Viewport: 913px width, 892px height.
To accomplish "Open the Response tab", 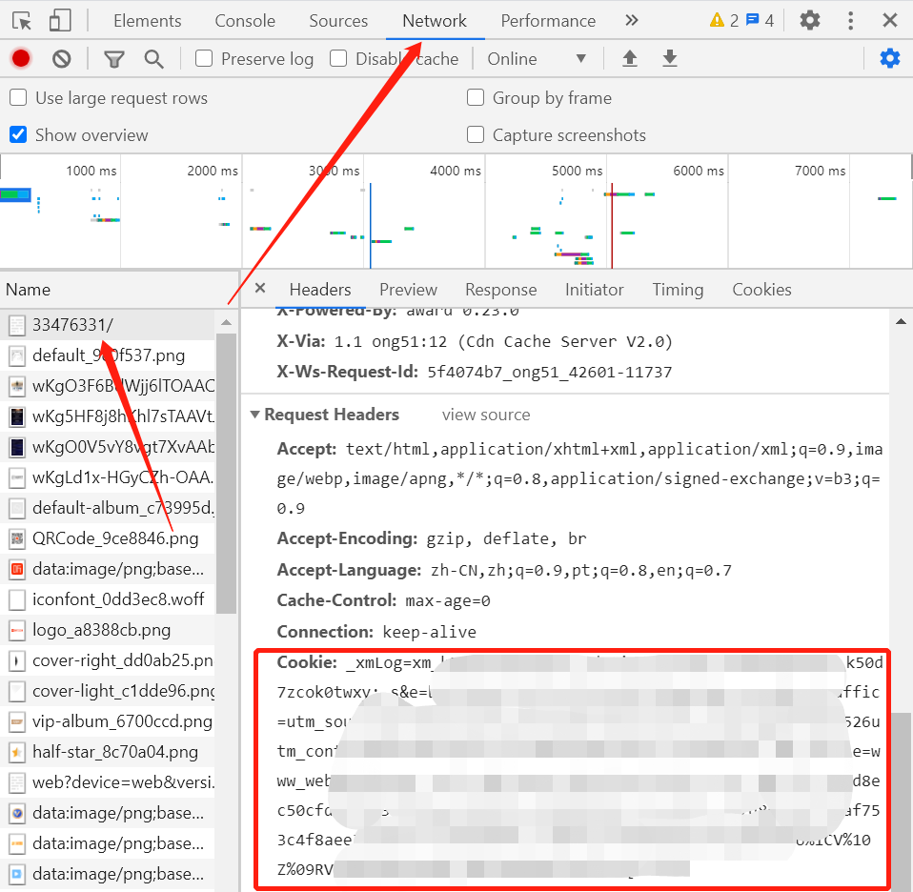I will pos(500,290).
